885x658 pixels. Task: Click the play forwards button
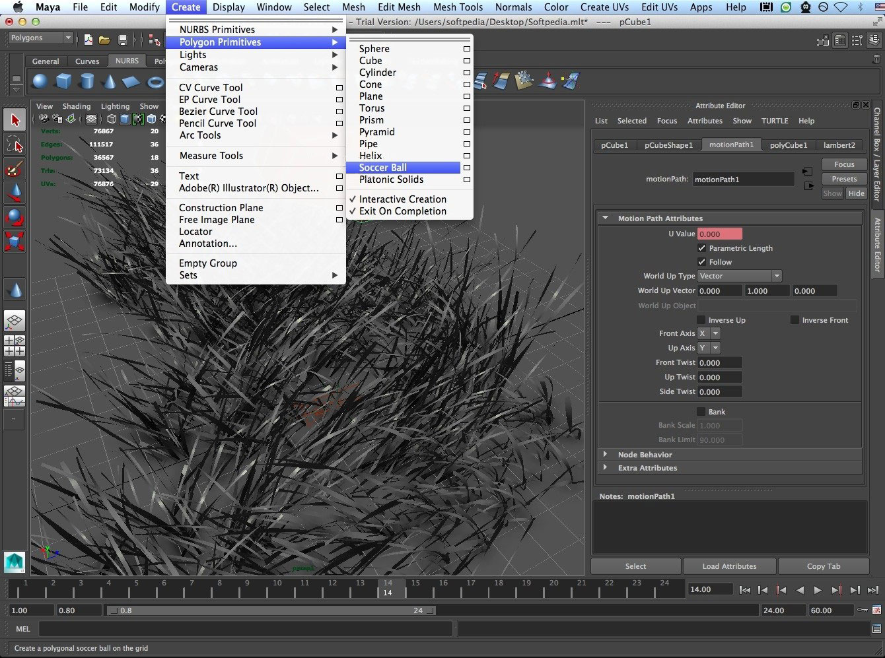[818, 590]
